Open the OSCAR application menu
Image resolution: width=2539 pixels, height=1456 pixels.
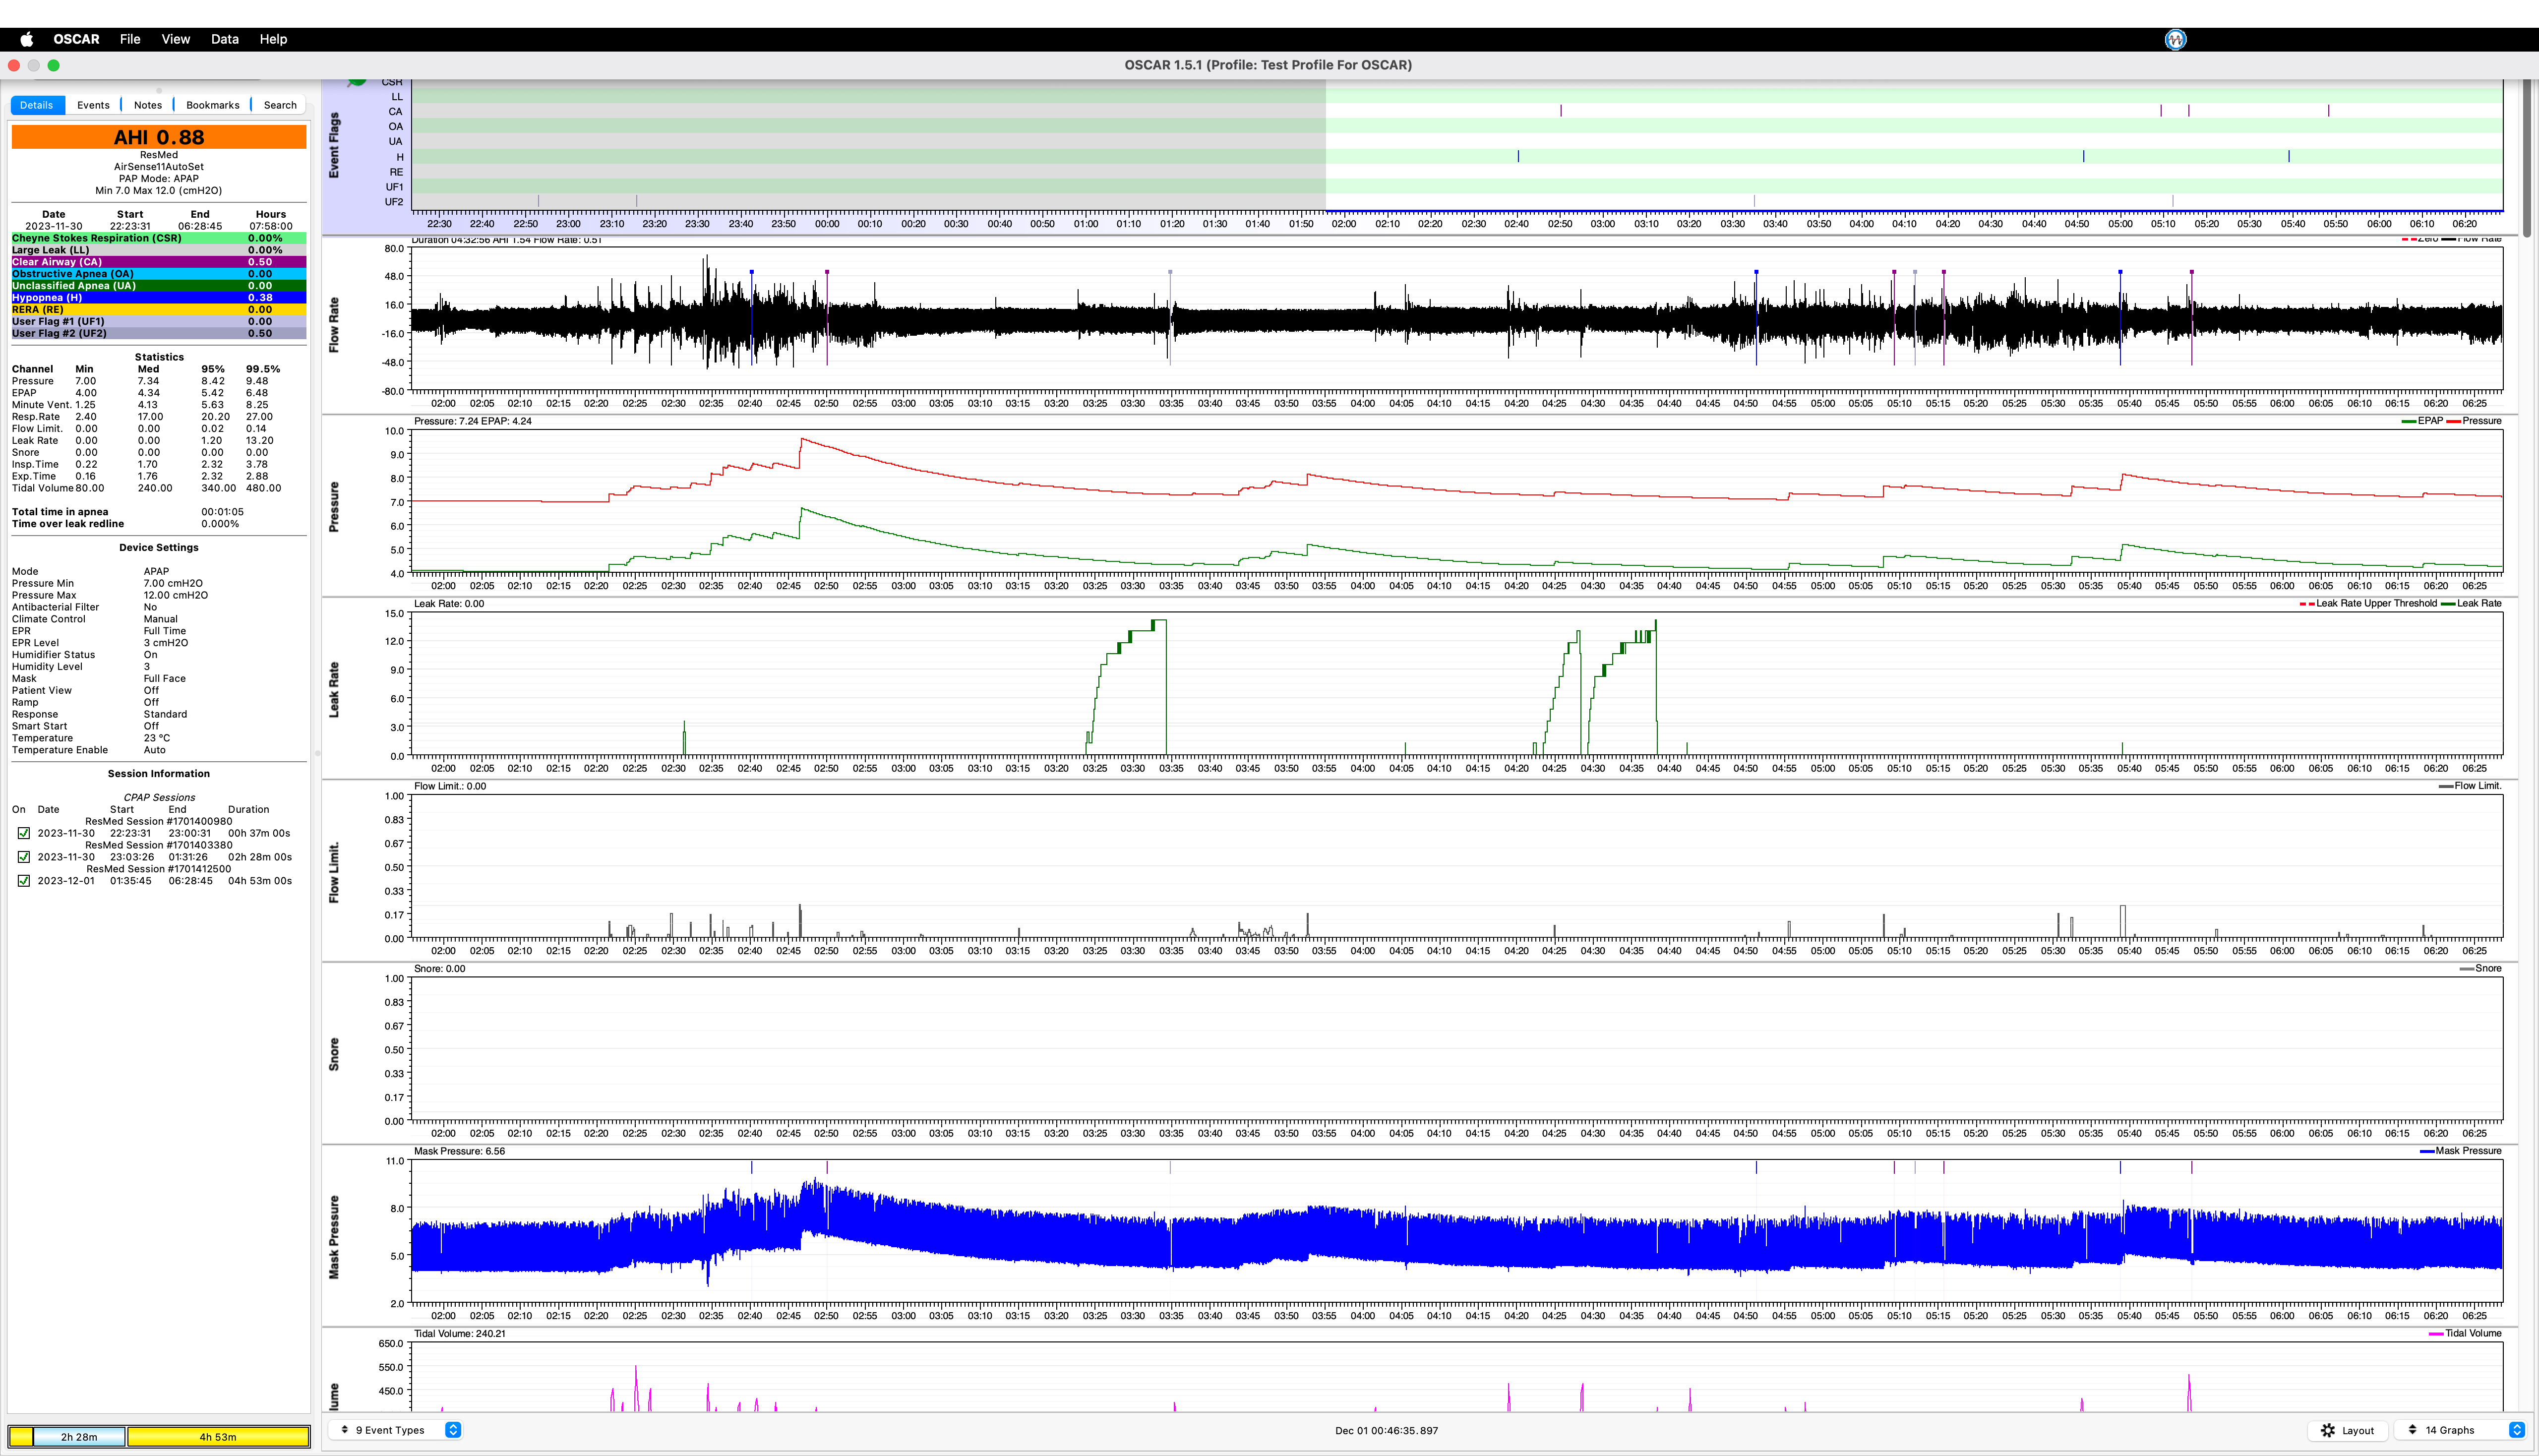[76, 39]
